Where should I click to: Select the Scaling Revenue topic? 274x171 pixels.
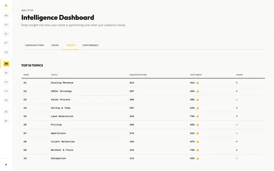tap(62, 83)
